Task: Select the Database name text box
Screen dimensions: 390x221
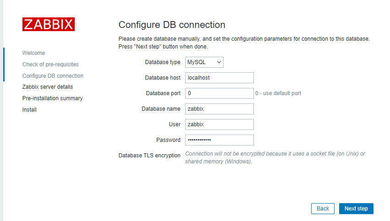Action: [219, 109]
